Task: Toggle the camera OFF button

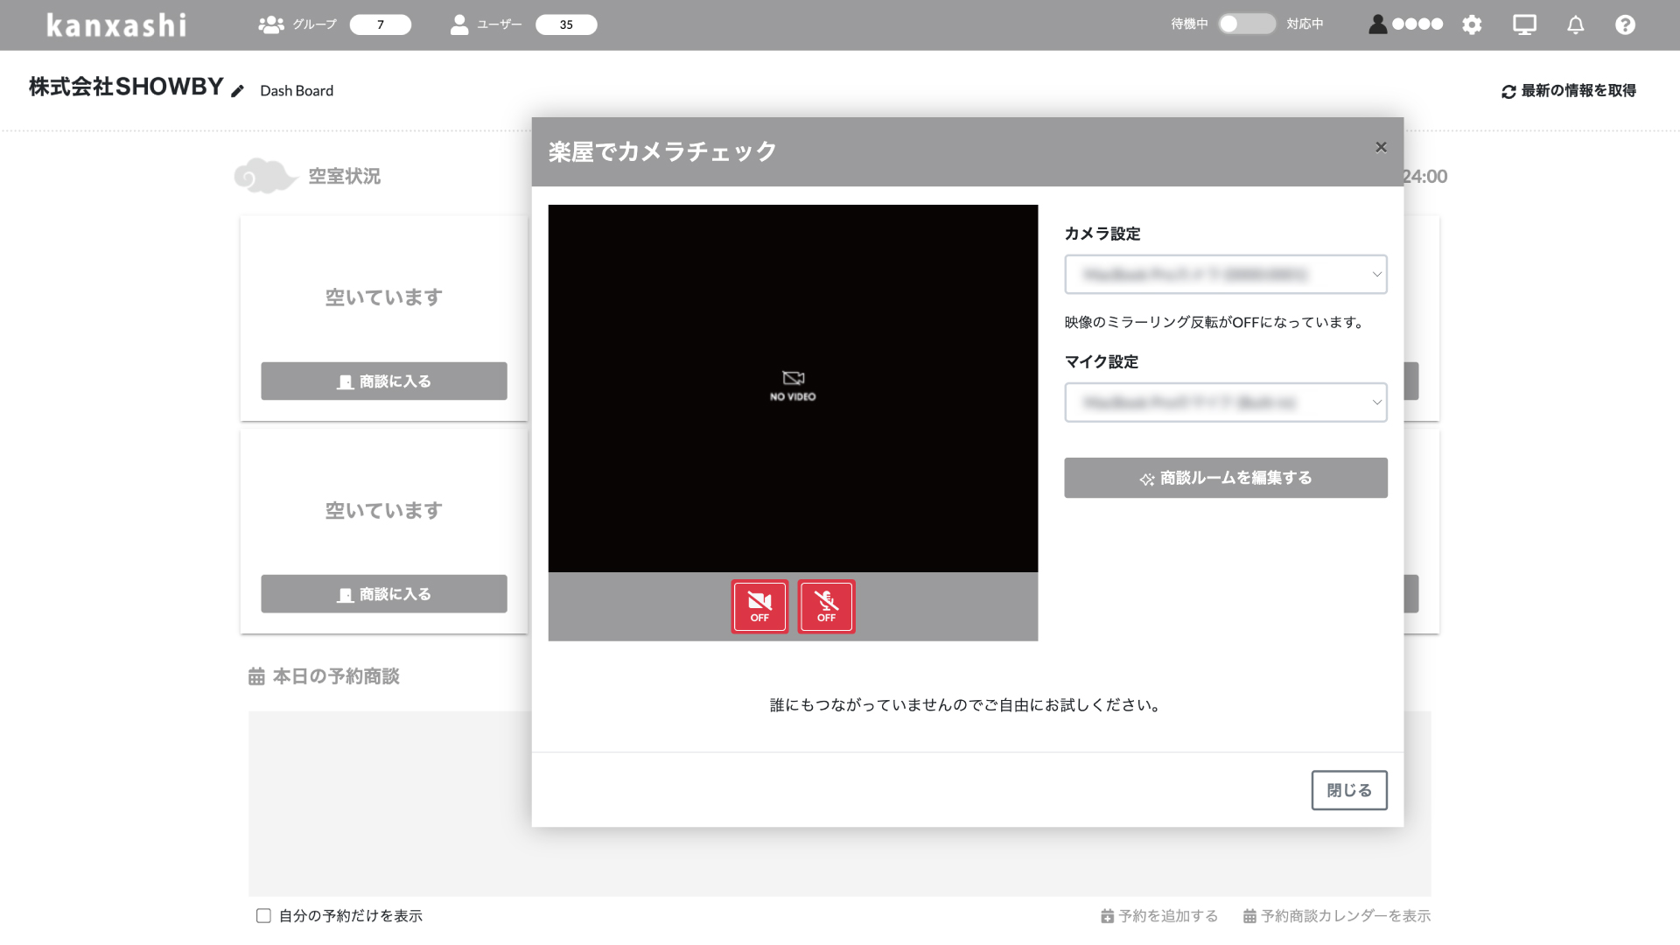Action: pyautogui.click(x=759, y=606)
